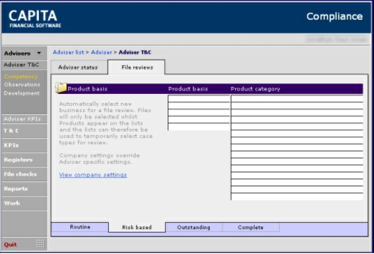The image size is (374, 254).
Task: Click the View company settings link
Action: click(x=93, y=175)
